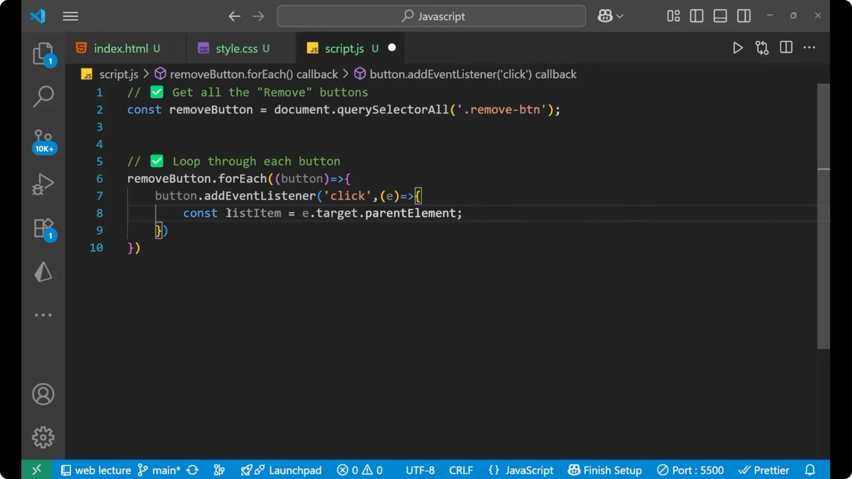Toggle the bottom panel layout
Viewport: 852px width, 479px height.
click(720, 16)
